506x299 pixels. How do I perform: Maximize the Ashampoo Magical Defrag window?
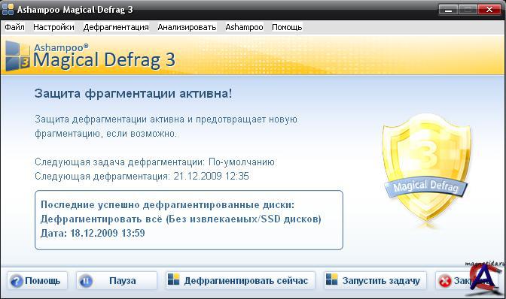click(468, 9)
